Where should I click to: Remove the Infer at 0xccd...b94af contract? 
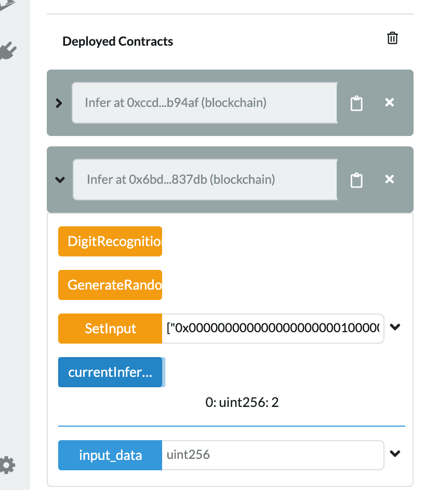coord(389,103)
